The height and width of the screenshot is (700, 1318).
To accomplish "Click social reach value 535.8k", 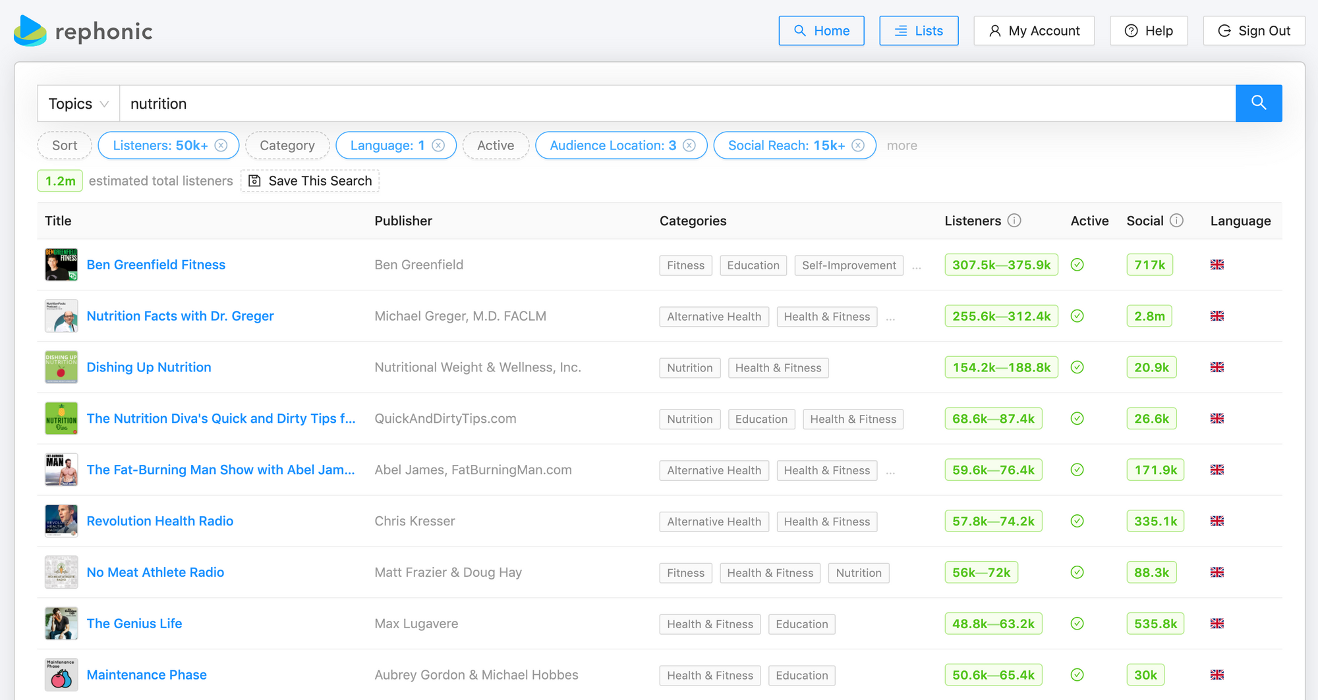I will click(1156, 624).
